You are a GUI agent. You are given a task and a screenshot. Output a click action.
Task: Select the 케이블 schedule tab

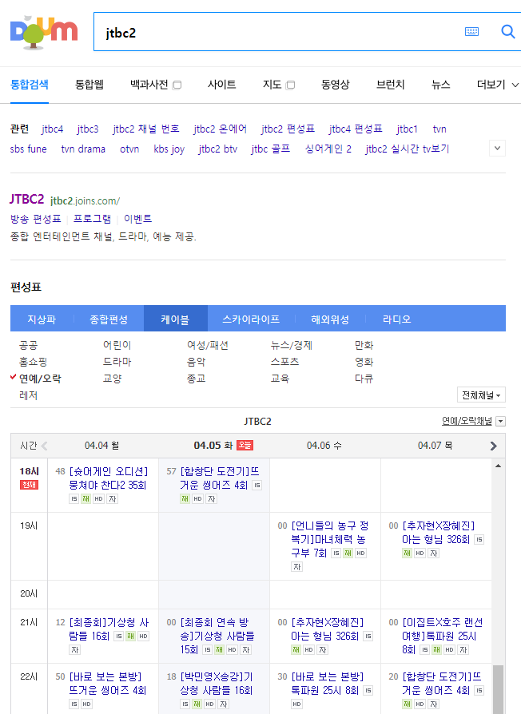click(x=175, y=319)
